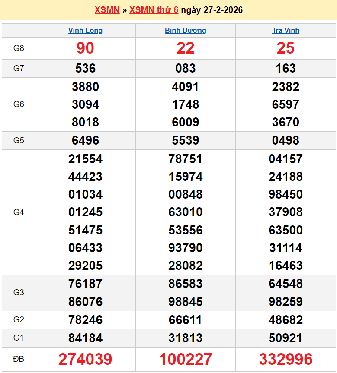
Task: Open the Vĩnh Long province link
Action: pos(85,31)
